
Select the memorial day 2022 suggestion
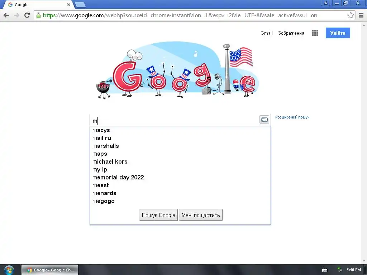(180, 178)
